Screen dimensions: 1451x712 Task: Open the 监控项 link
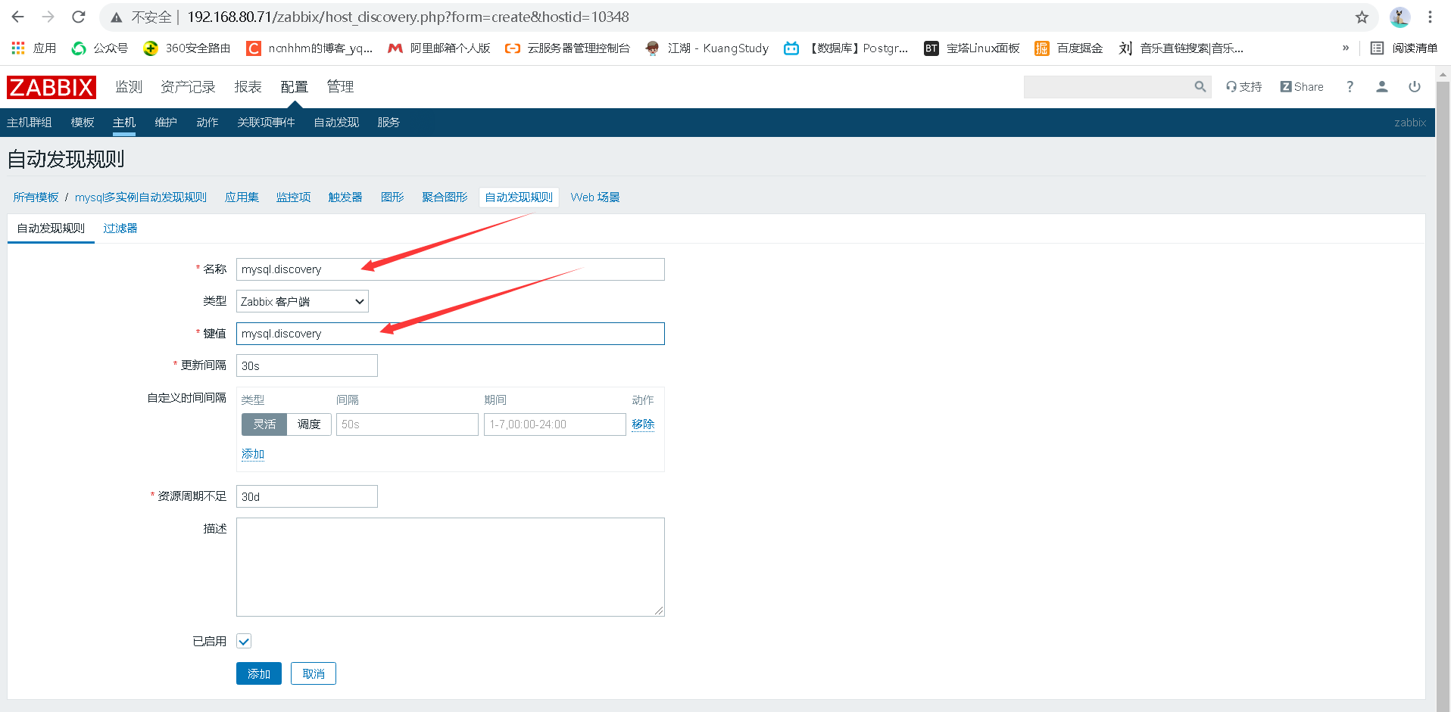293,197
